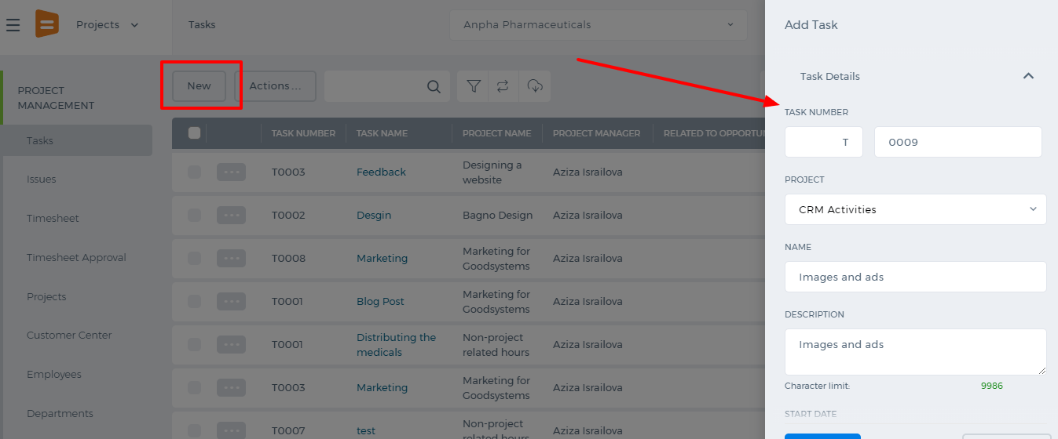Viewport: 1058px width, 439px height.
Task: Open row options for Blog Post task
Action: (x=231, y=301)
